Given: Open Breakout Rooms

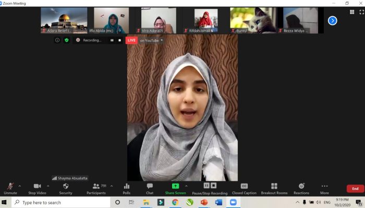Looking at the screenshot, I should coord(274,189).
